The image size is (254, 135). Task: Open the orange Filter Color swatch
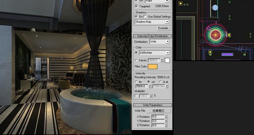pyautogui.click(x=152, y=66)
